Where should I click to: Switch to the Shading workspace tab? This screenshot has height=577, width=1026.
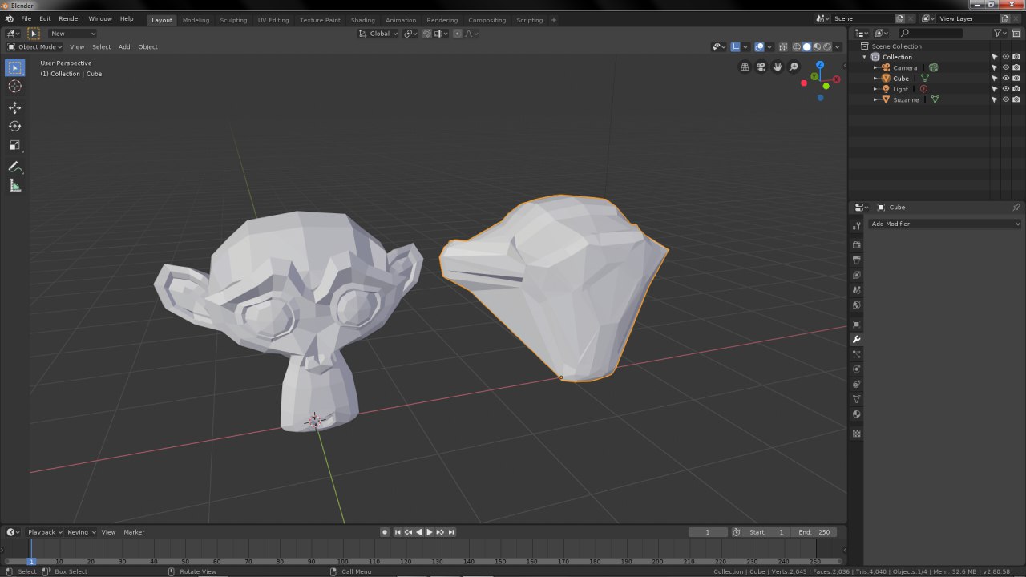pos(363,20)
